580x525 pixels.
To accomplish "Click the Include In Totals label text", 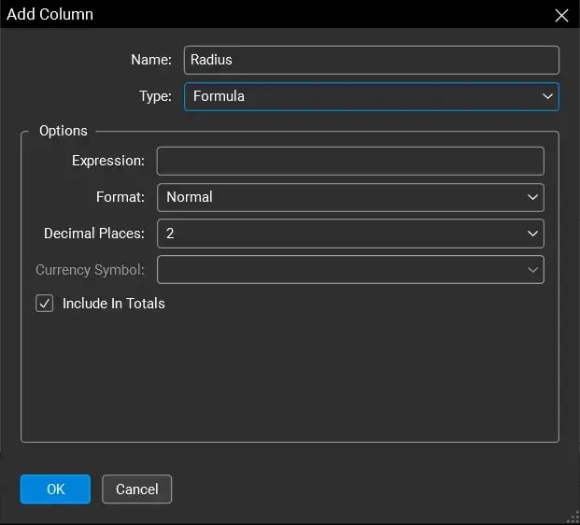I will 113,304.
